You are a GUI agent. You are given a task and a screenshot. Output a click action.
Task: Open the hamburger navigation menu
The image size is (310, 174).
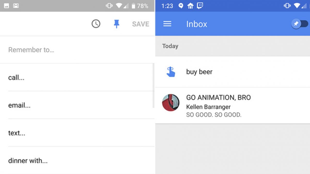(x=167, y=24)
